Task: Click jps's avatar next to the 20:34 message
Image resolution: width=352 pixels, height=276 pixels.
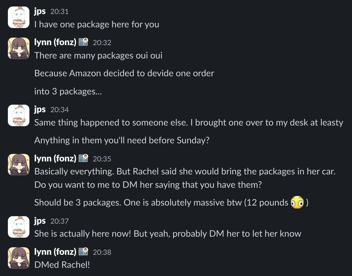Action: 18,115
